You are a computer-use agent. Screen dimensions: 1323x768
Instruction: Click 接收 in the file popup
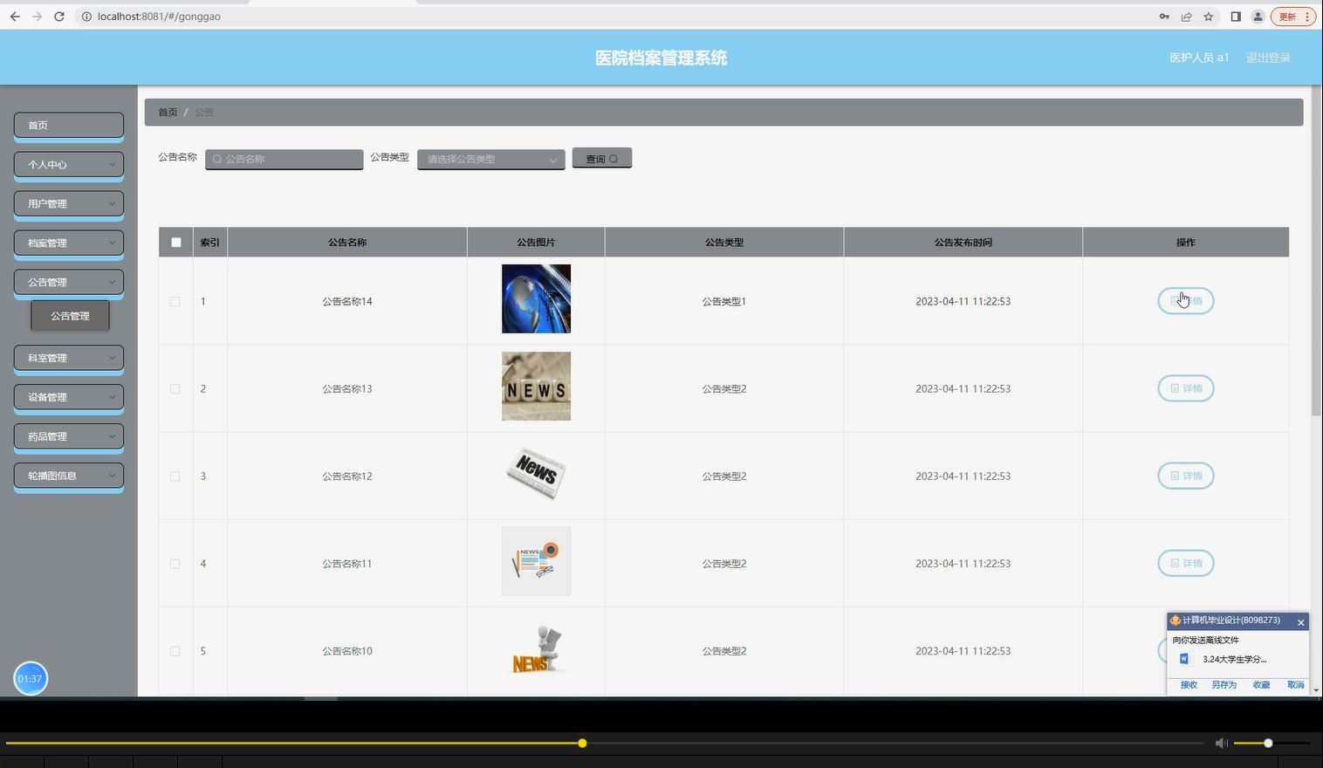pyautogui.click(x=1189, y=685)
